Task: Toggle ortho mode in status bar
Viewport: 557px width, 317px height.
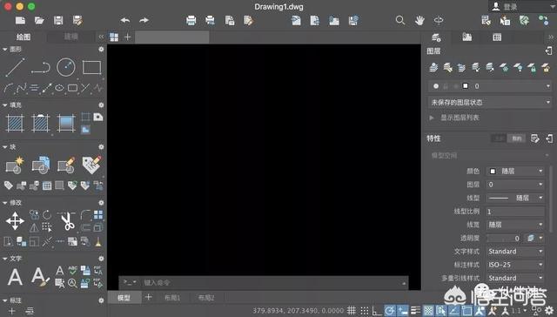Action: [x=377, y=311]
